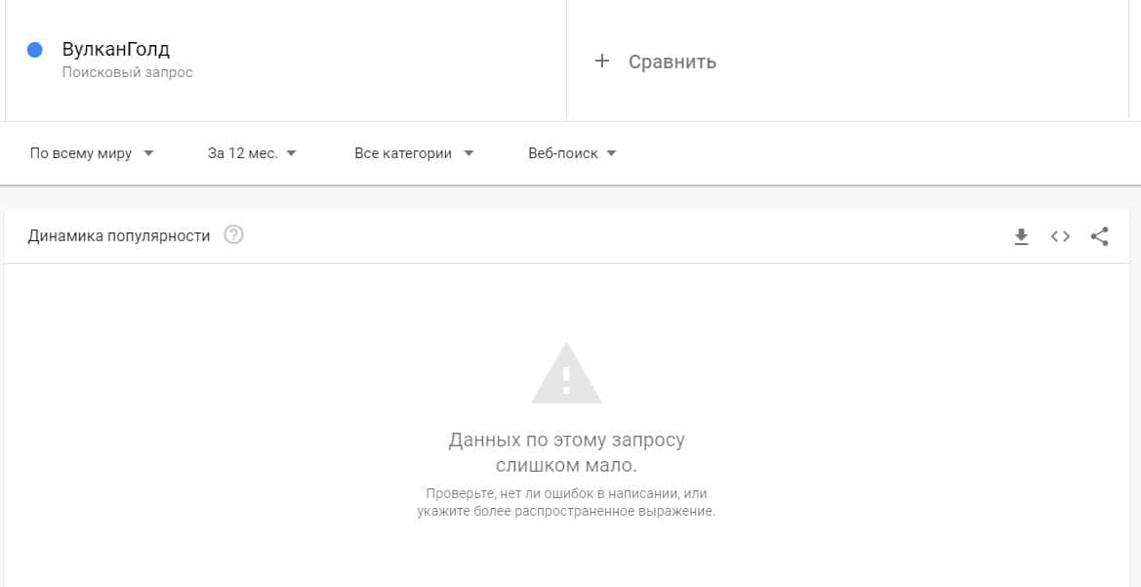Image resolution: width=1141 pixels, height=587 pixels.
Task: Click the arrow next to Веб-поиск
Action: click(611, 153)
